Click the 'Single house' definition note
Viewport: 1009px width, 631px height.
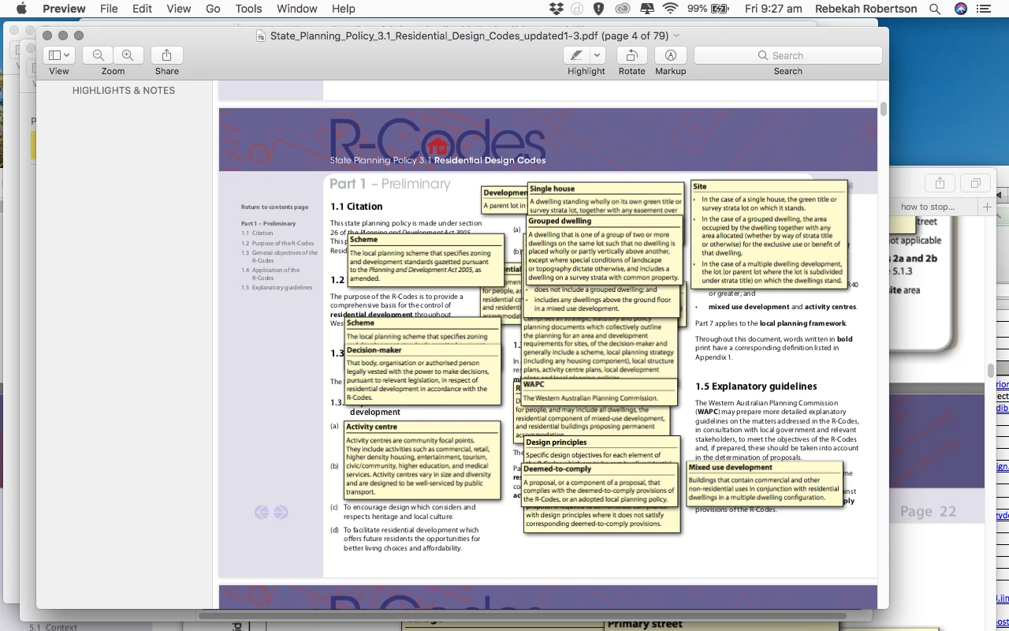click(605, 199)
